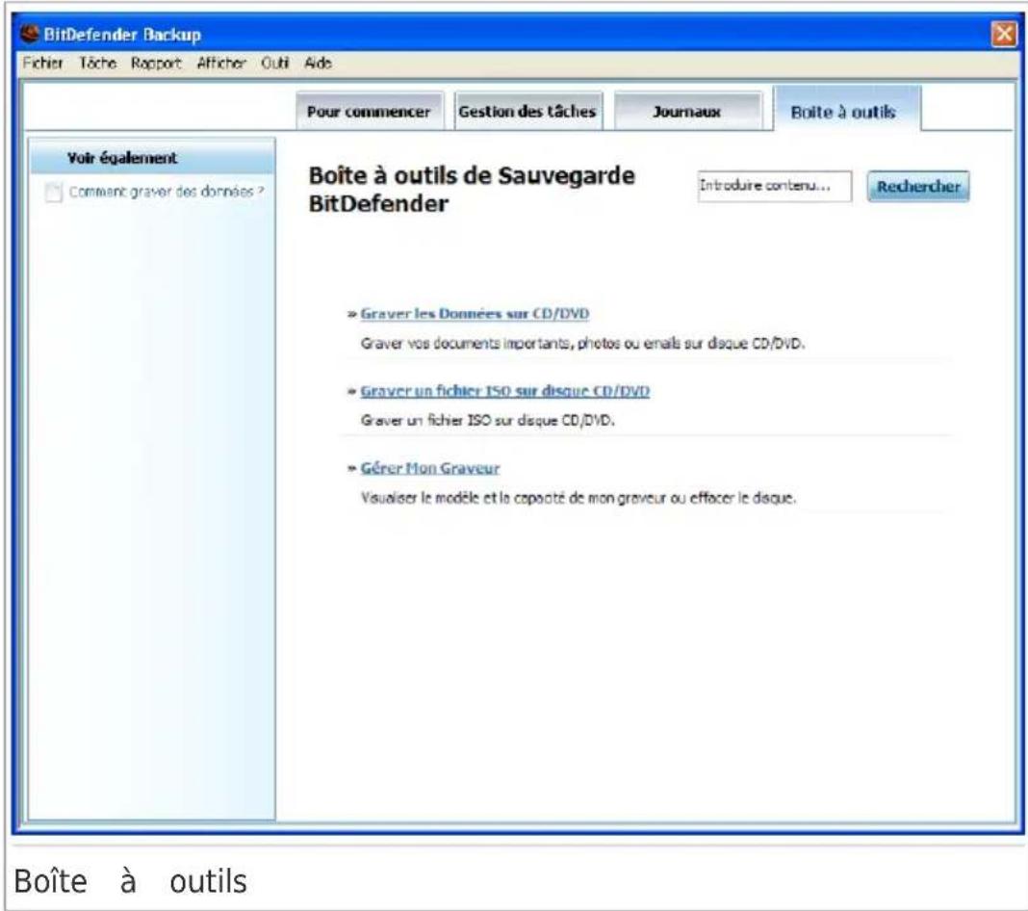Click the description text about documents importants
Screen dimensions: 1028x911
pos(582,343)
